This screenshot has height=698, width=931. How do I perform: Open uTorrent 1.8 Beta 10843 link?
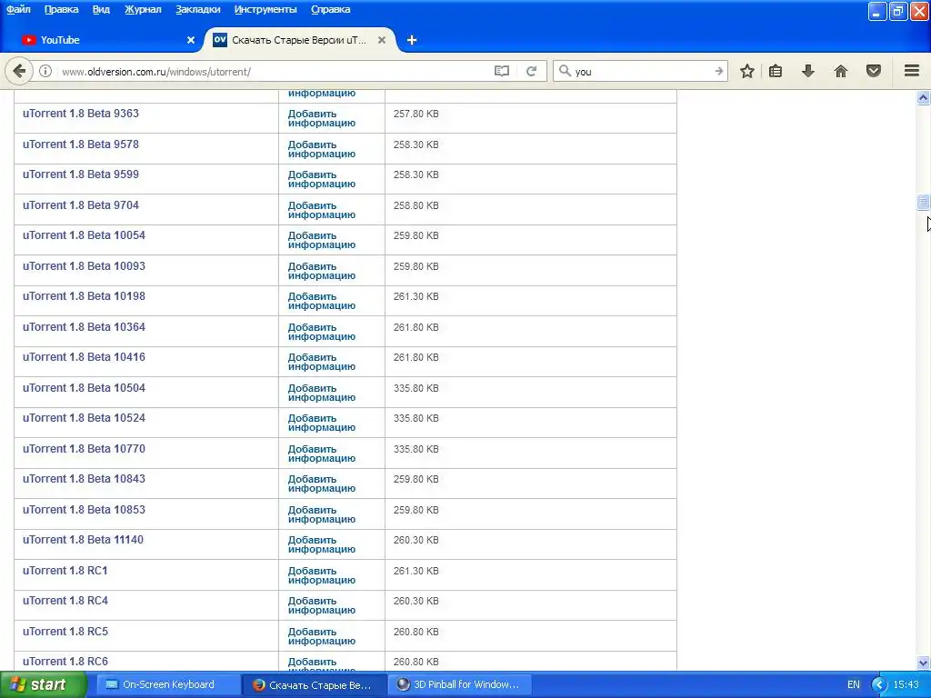point(84,479)
